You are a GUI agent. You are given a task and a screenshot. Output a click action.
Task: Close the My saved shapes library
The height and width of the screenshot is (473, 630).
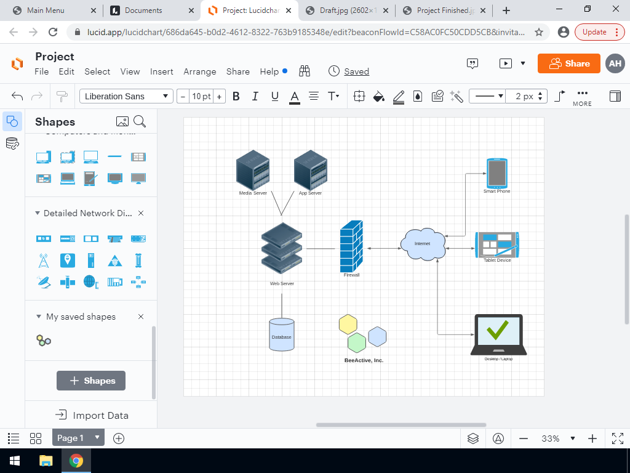click(x=141, y=317)
